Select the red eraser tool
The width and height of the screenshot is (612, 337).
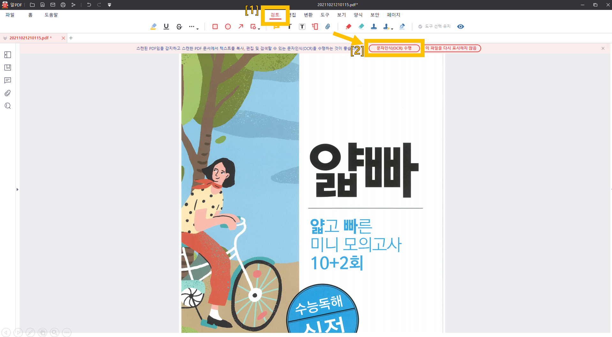point(348,26)
